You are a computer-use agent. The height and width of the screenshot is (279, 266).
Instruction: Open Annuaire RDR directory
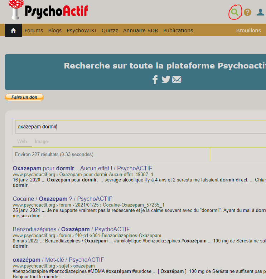point(141,30)
